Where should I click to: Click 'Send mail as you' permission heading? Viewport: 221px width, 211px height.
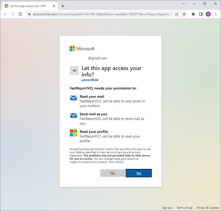pyautogui.click(x=93, y=114)
